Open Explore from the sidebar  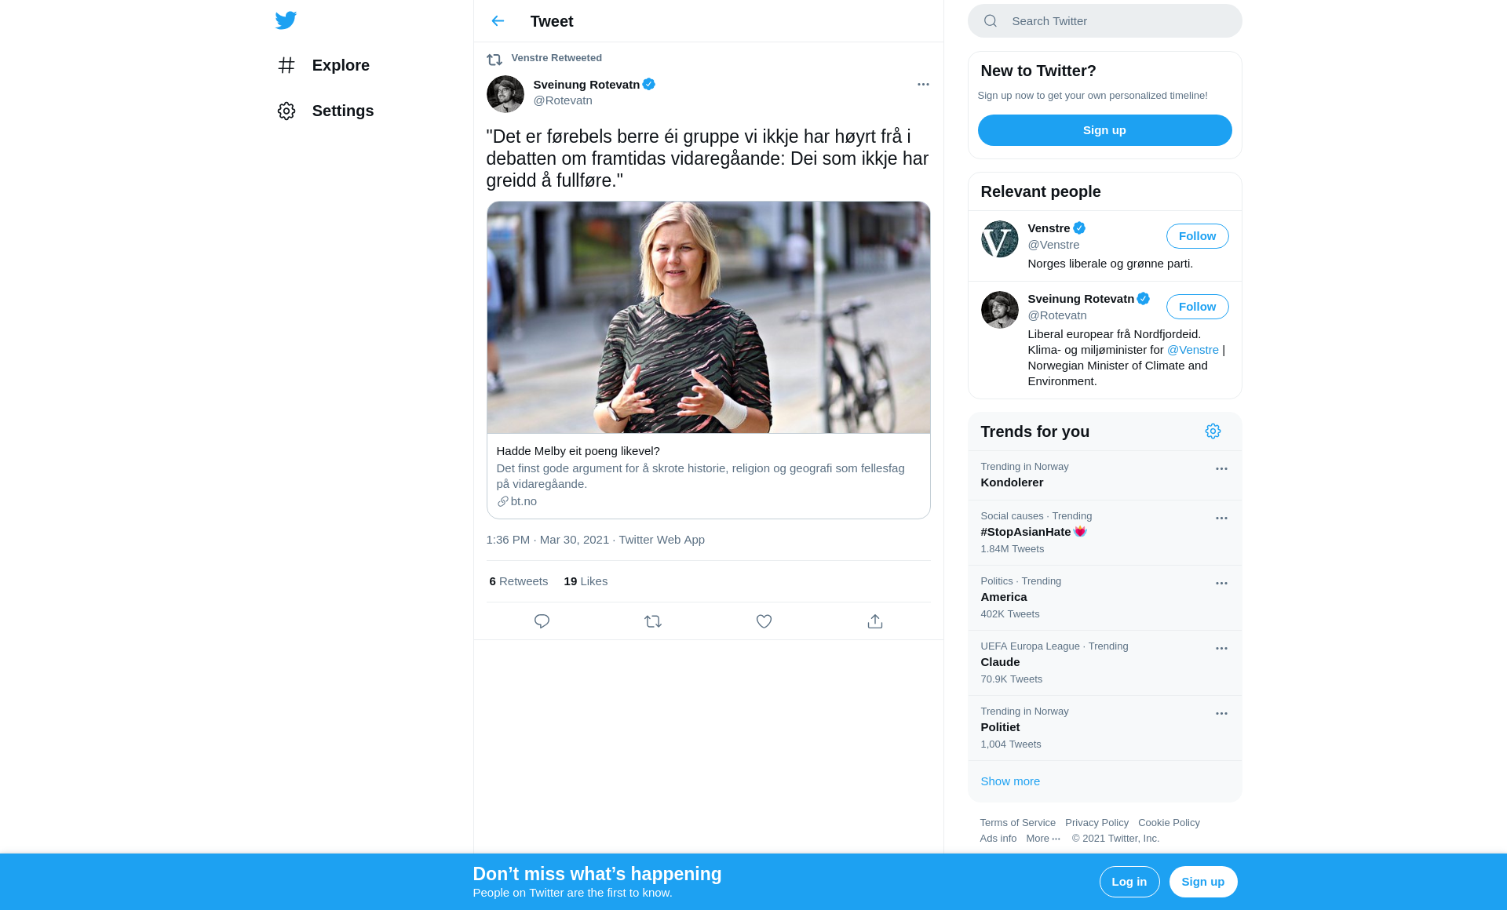pyautogui.click(x=323, y=65)
